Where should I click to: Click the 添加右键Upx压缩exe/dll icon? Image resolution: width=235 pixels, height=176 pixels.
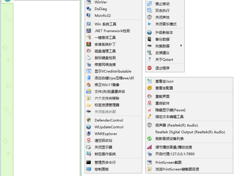[89, 78]
